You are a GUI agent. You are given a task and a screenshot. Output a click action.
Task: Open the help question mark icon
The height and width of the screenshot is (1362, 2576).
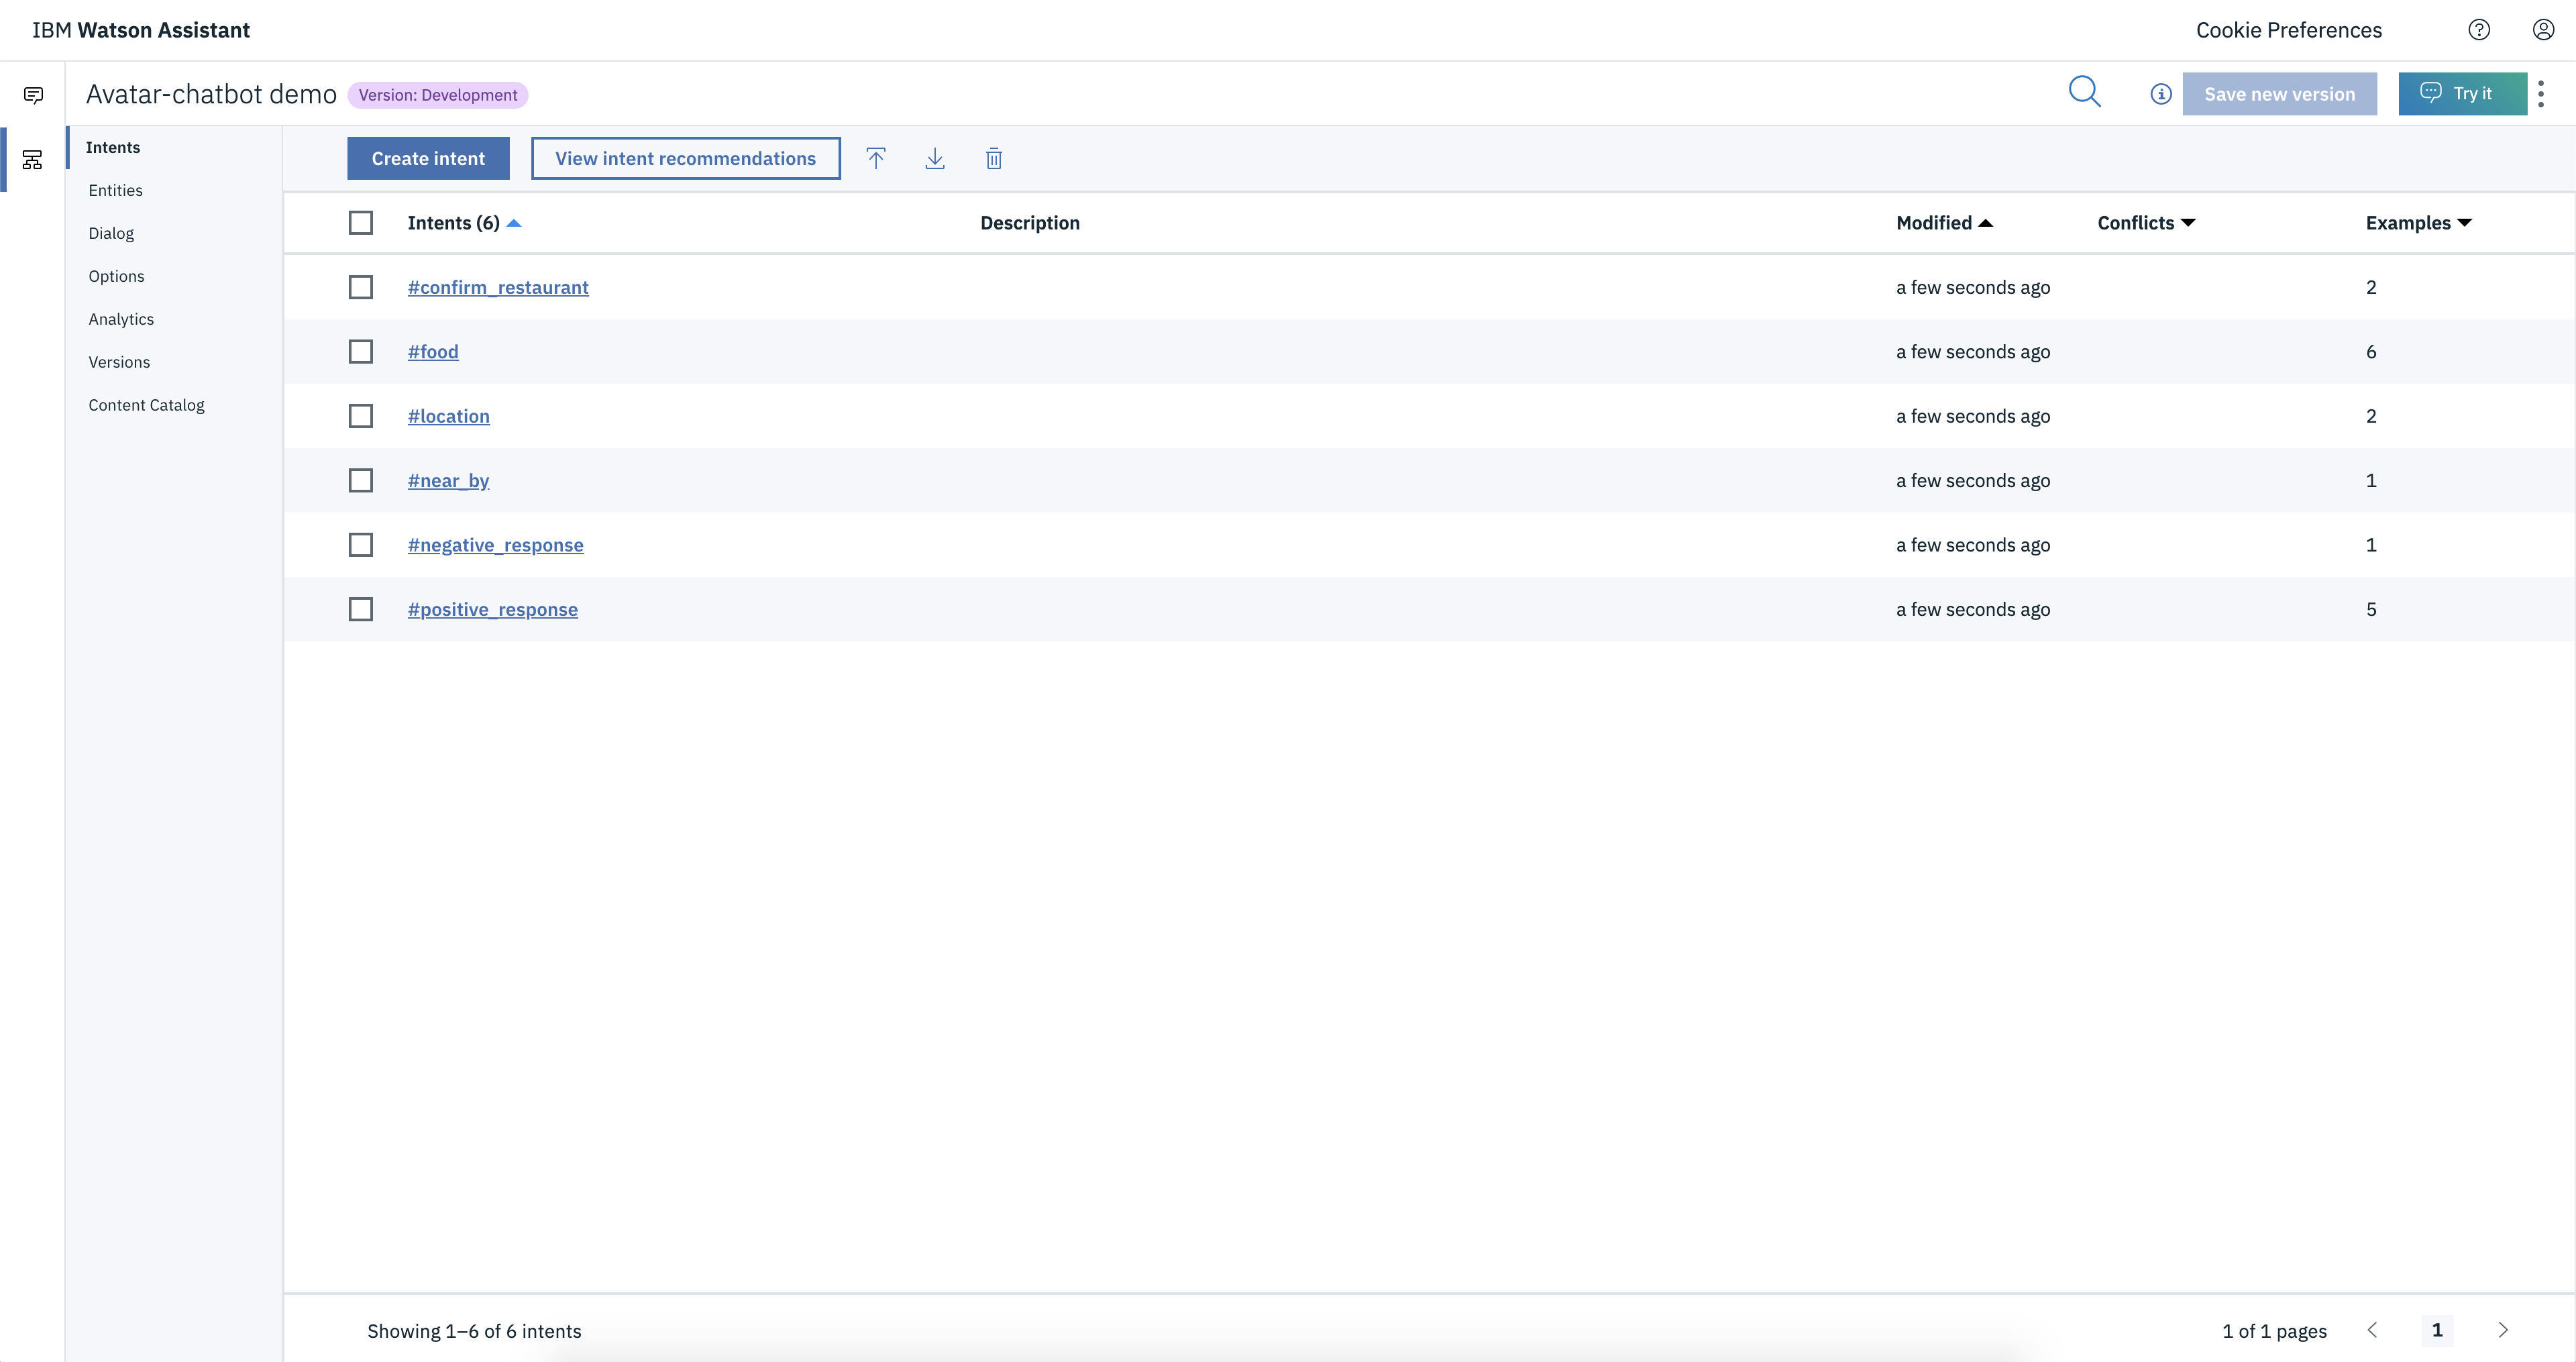(2479, 30)
